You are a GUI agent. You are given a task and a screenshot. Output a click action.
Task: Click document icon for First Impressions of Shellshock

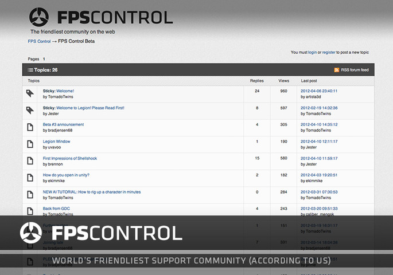[30, 161]
